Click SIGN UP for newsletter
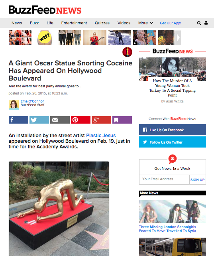Viewport: 214px width, 256px height. coord(197,180)
